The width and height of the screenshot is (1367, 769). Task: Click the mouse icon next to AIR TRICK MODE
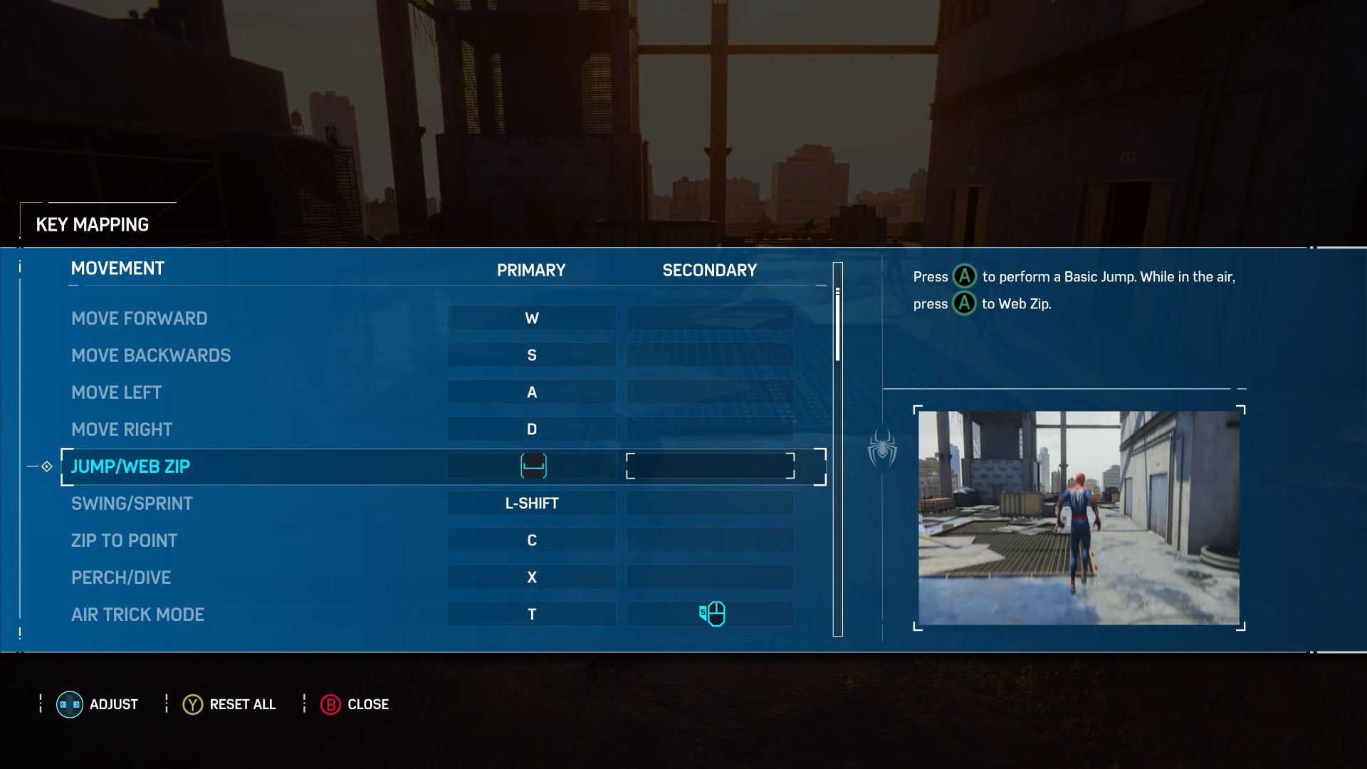pyautogui.click(x=710, y=614)
